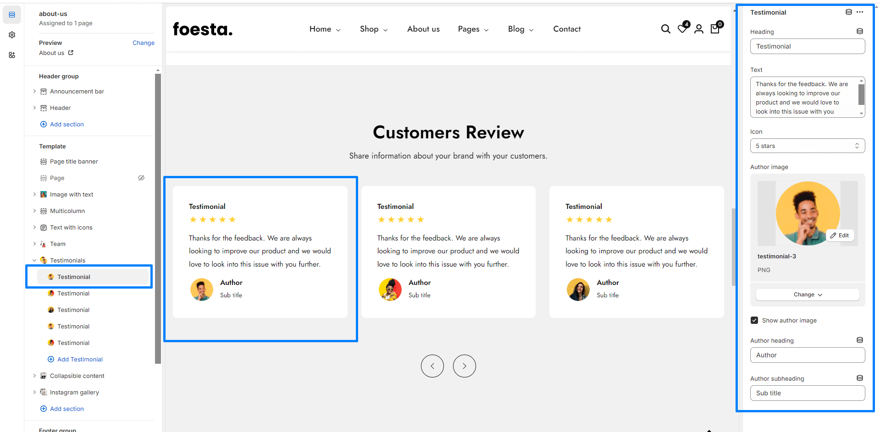Image resolution: width=880 pixels, height=432 pixels.
Task: Open the apps icon in left rail
Action: coord(12,55)
